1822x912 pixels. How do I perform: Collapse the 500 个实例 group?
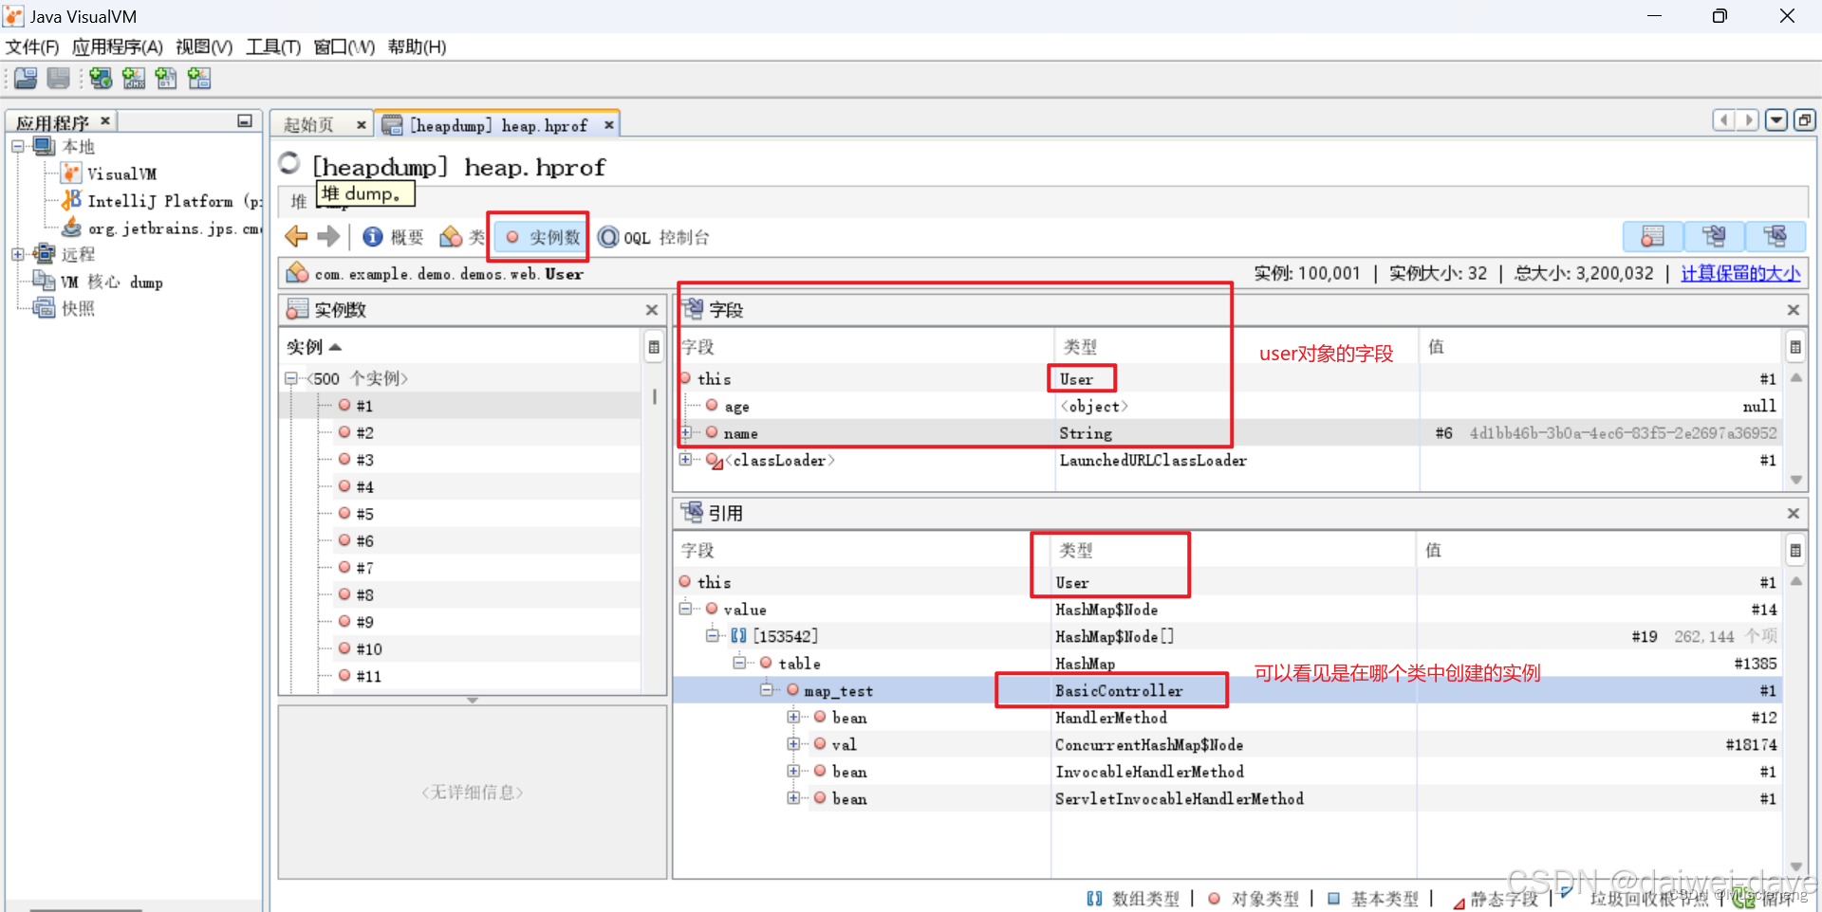[291, 378]
